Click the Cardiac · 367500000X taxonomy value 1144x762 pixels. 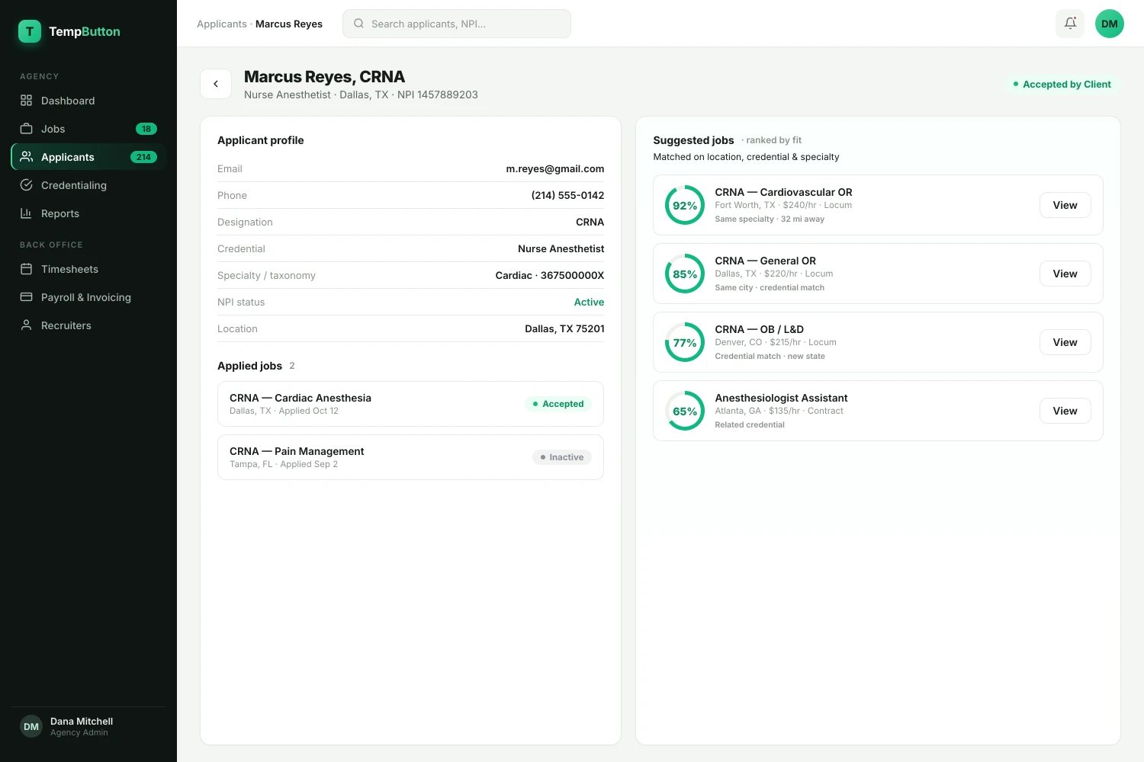coord(550,275)
